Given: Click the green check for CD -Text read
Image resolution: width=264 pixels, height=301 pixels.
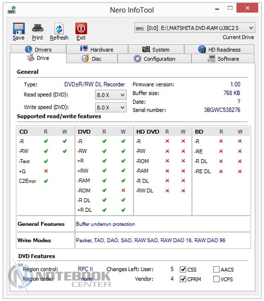Looking at the screenshot, I should pos(46,161).
